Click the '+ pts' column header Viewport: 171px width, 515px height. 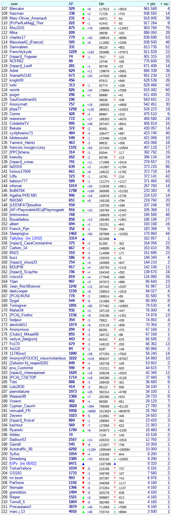(x=151, y=4)
